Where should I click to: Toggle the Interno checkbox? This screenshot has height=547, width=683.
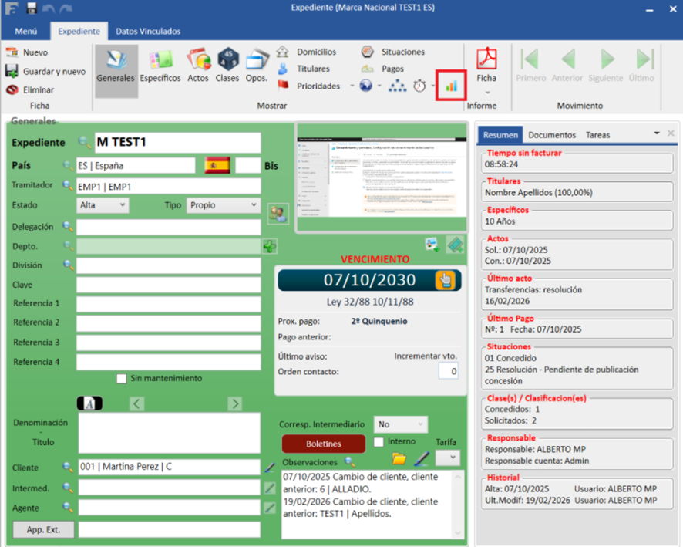(x=379, y=442)
